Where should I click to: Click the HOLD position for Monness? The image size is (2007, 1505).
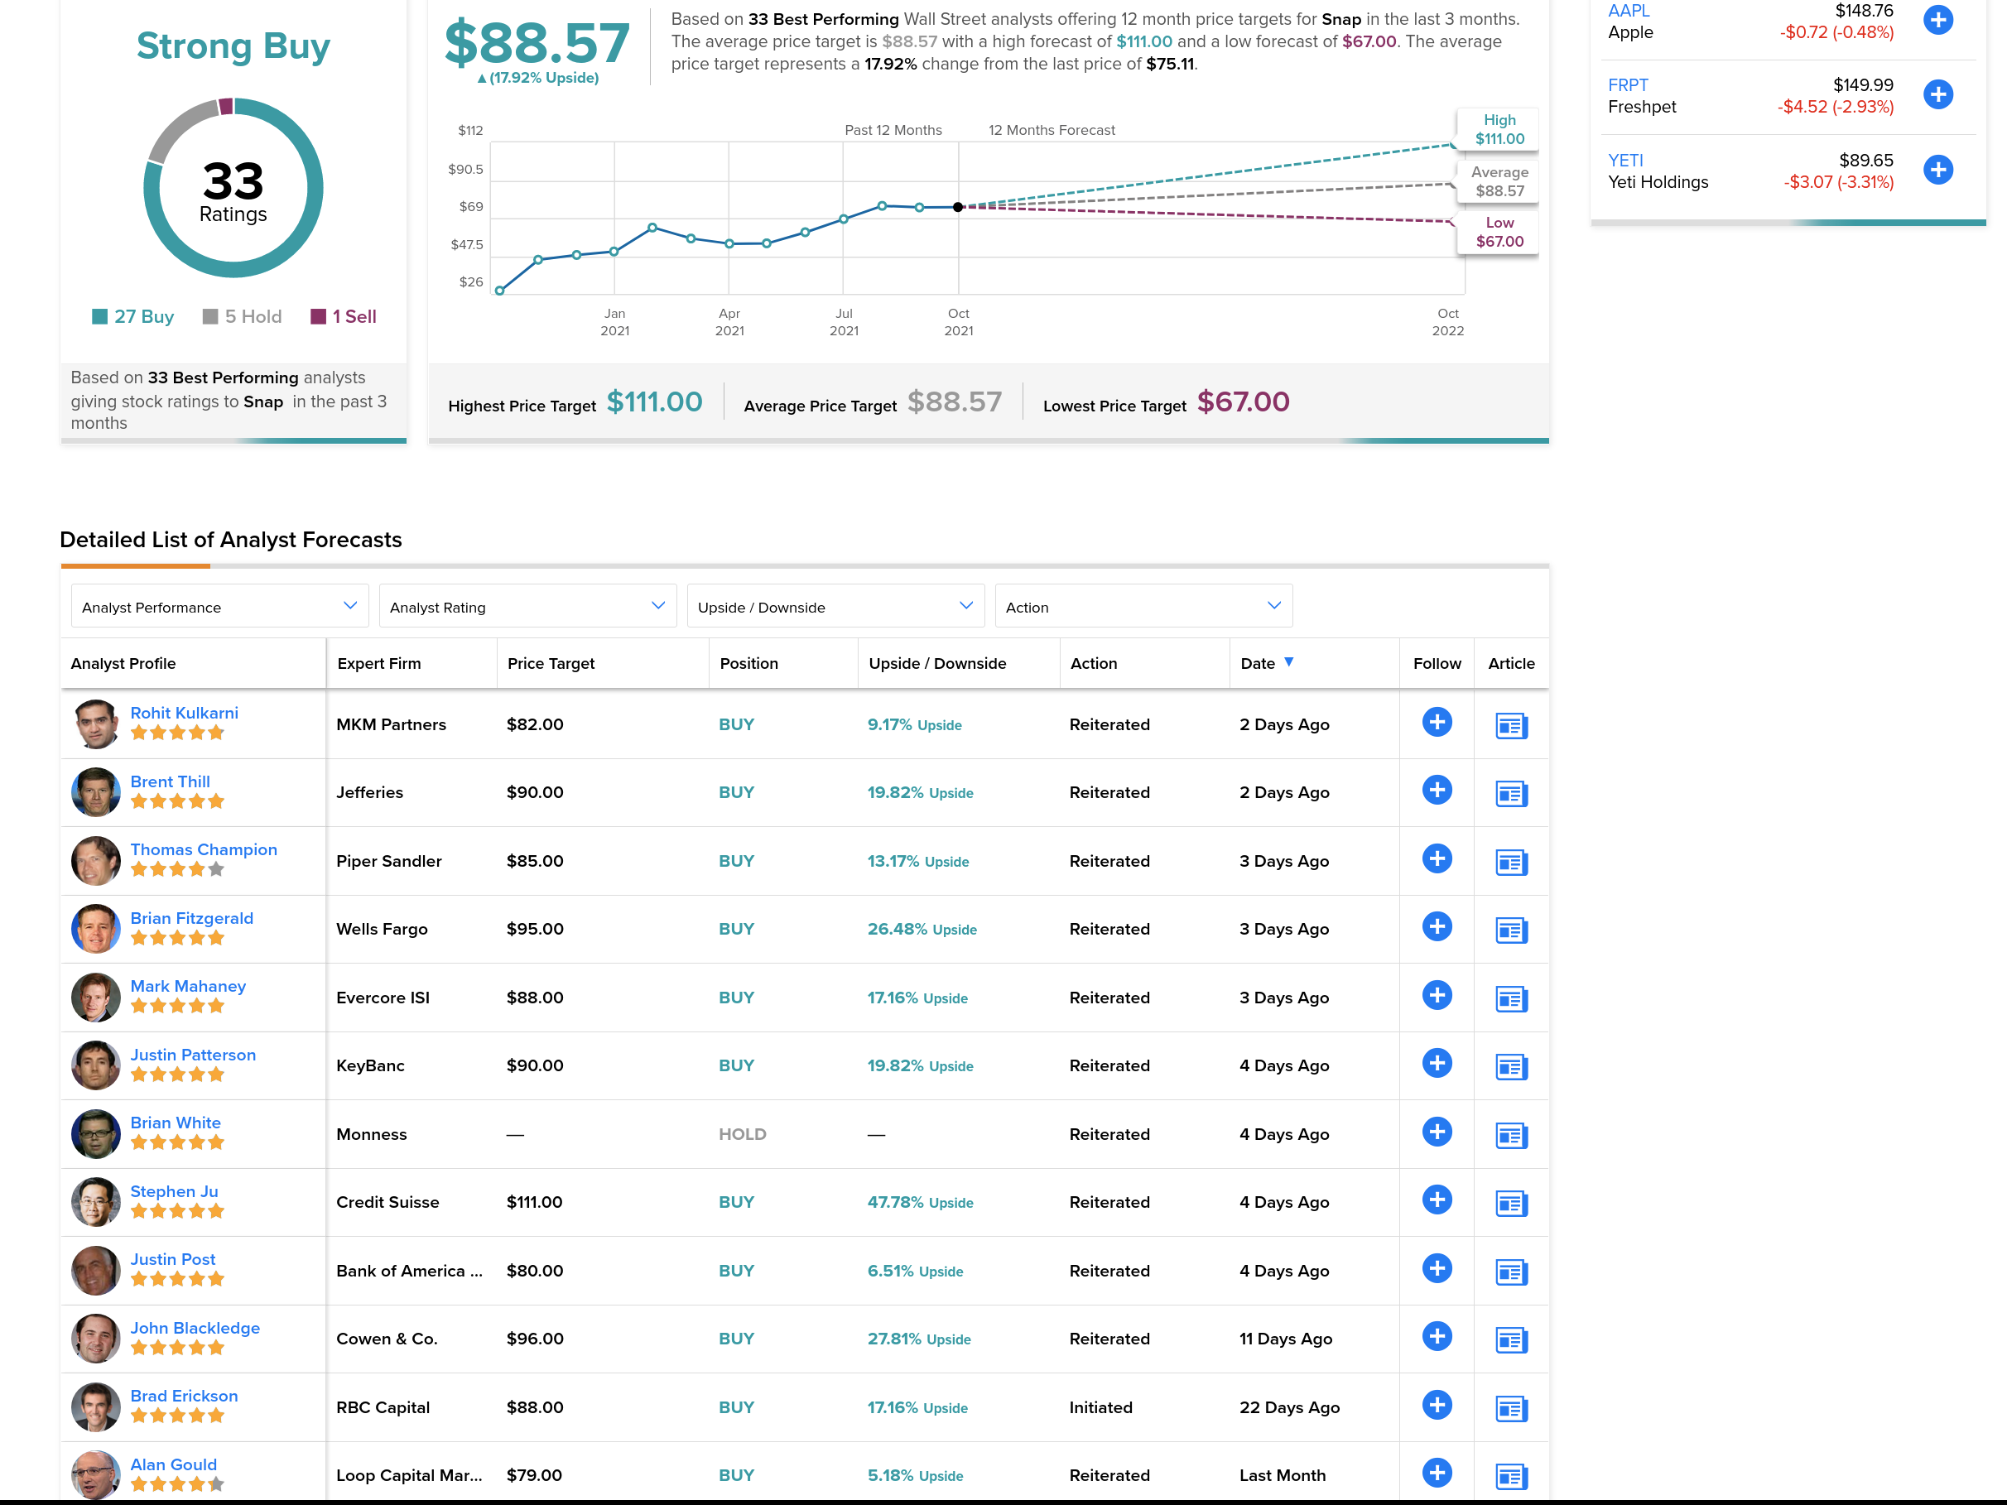[742, 1134]
